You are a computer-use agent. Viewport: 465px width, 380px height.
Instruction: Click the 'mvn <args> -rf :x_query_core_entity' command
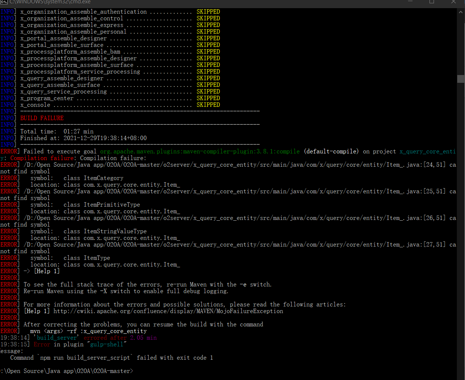[x=88, y=331]
